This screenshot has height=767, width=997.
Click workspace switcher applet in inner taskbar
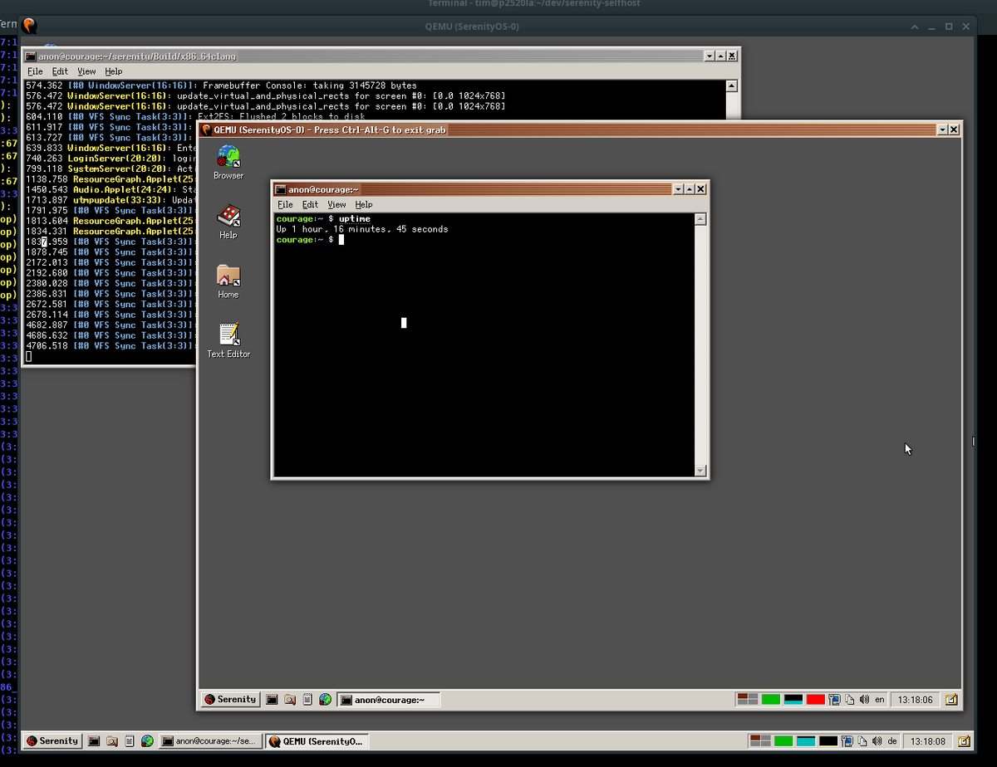(x=748, y=700)
